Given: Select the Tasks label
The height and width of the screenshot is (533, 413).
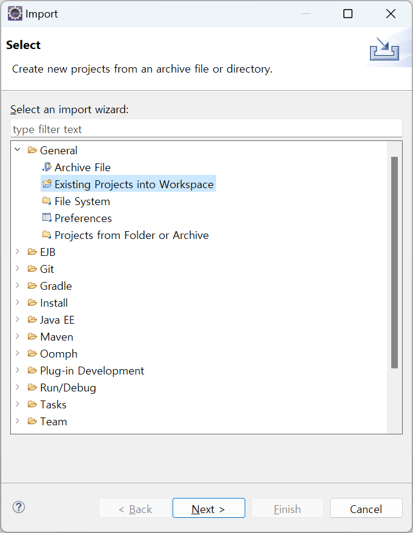Looking at the screenshot, I should [53, 405].
